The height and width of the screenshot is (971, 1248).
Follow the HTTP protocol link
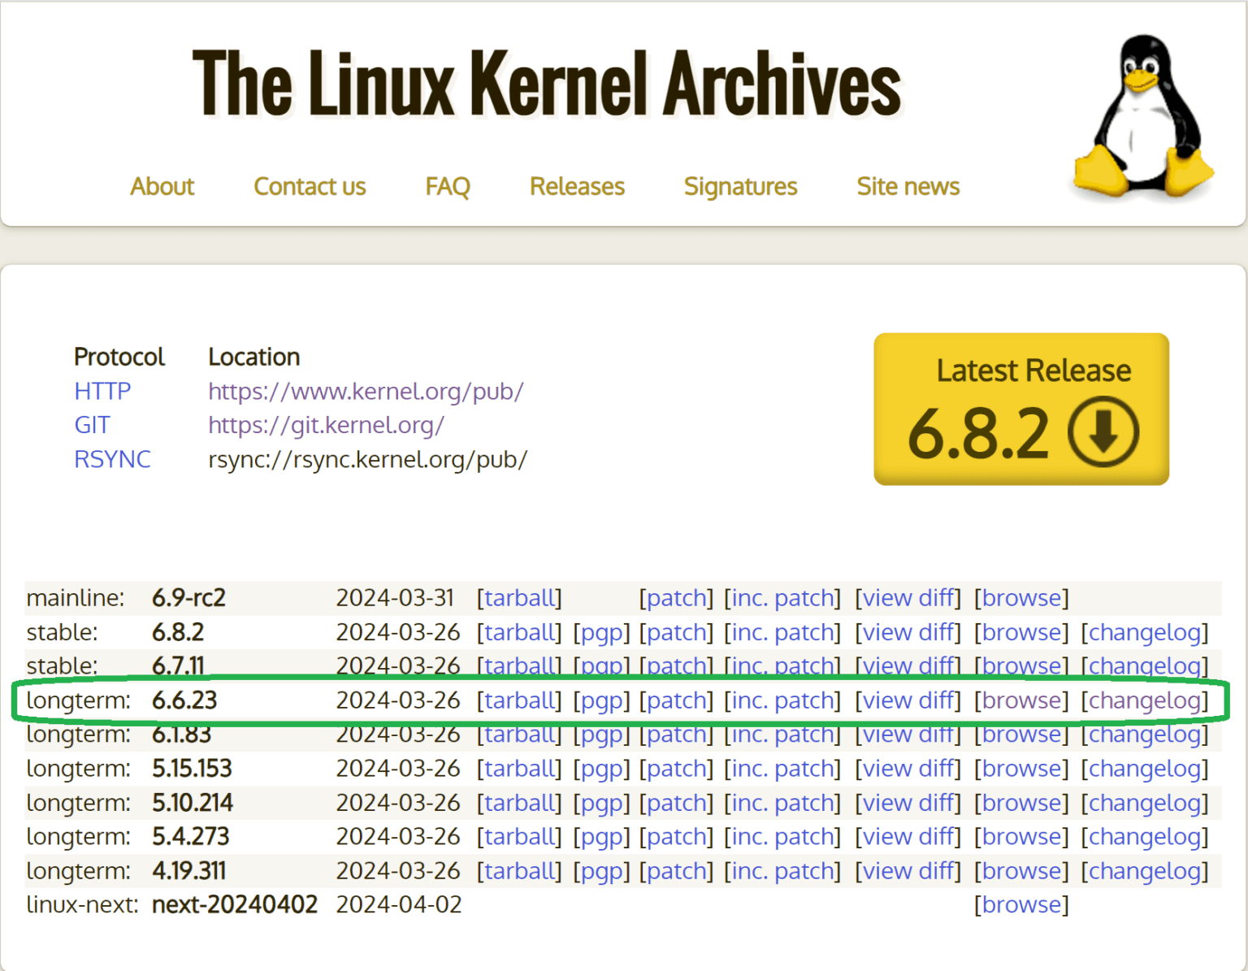(x=102, y=391)
